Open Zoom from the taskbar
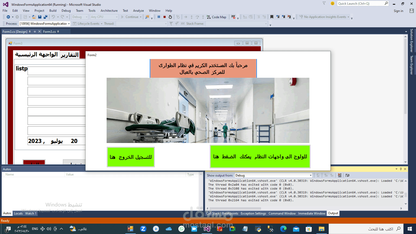The image size is (416, 234). pos(143,229)
